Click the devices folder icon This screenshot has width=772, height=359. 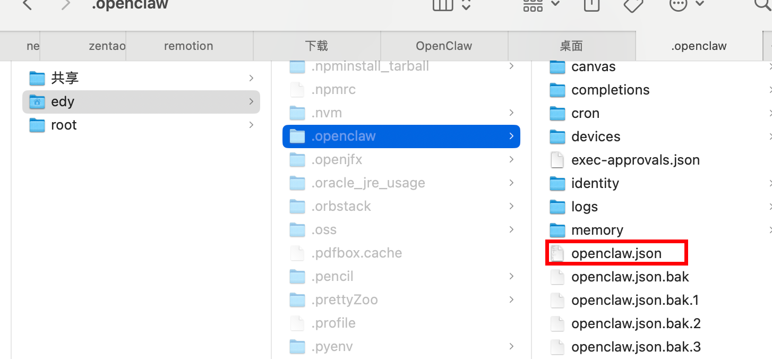[x=557, y=136]
